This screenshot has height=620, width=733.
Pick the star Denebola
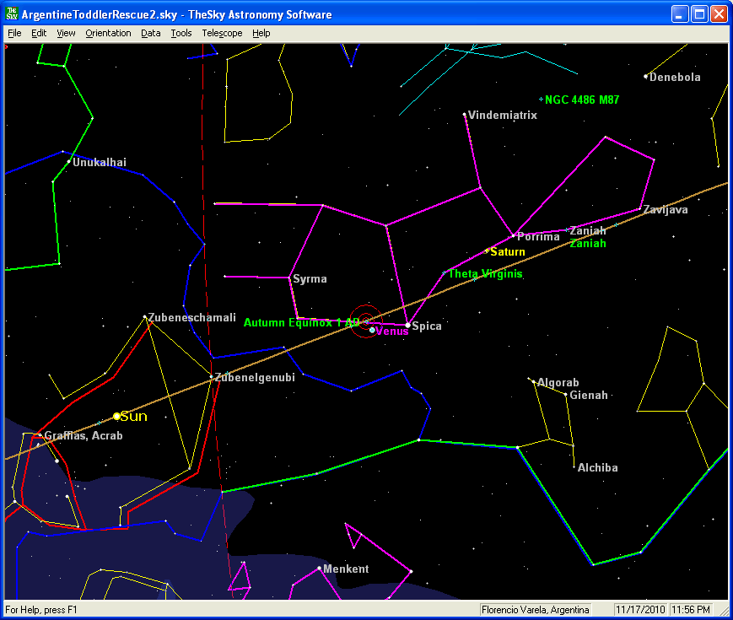click(x=646, y=77)
